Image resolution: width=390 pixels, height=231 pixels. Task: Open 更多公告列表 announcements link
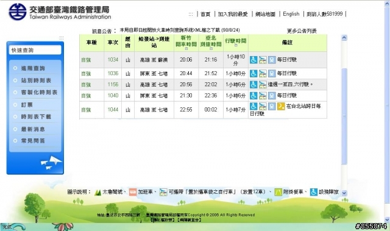[x=302, y=31]
